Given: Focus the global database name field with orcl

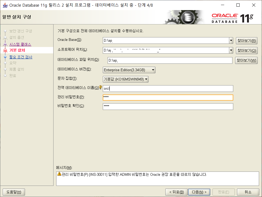Looking at the screenshot, I should (x=168, y=88).
